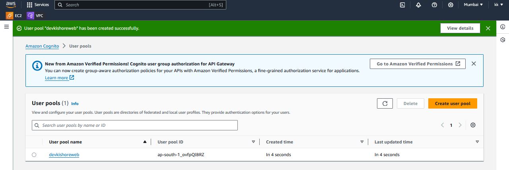509x170 pixels.
Task: Open the AWS home logo
Action: 10,5
